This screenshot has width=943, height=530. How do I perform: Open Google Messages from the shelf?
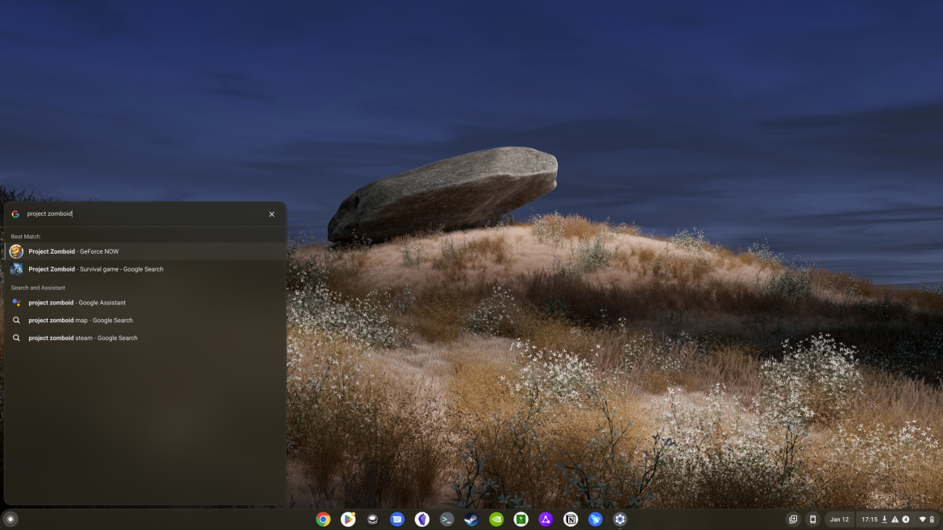(x=397, y=520)
